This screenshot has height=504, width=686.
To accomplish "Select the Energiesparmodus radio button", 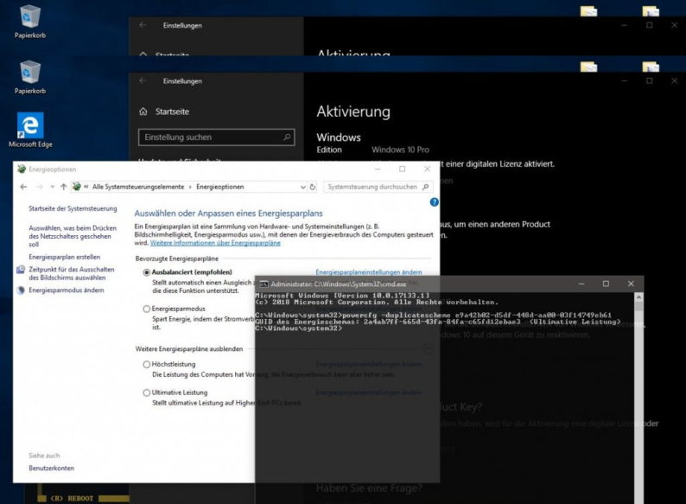I will pos(146,309).
